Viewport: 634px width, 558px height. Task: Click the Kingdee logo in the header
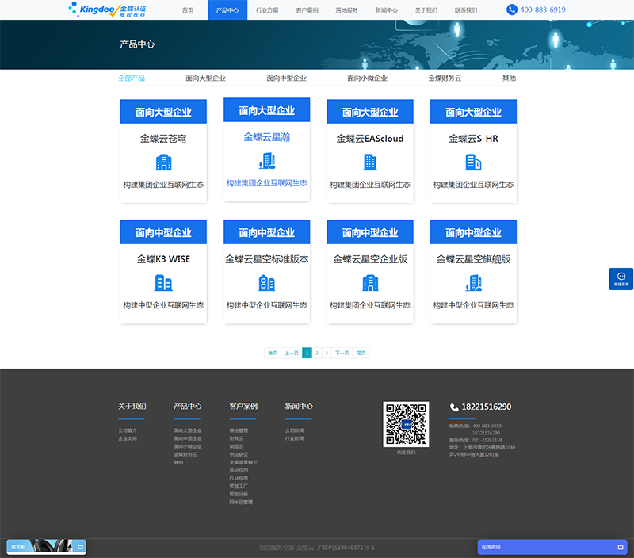click(107, 10)
